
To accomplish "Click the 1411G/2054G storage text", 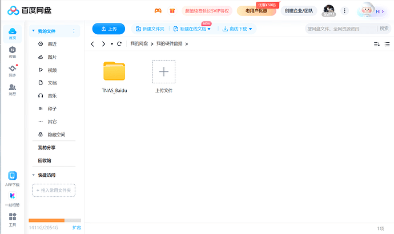I will (43, 228).
